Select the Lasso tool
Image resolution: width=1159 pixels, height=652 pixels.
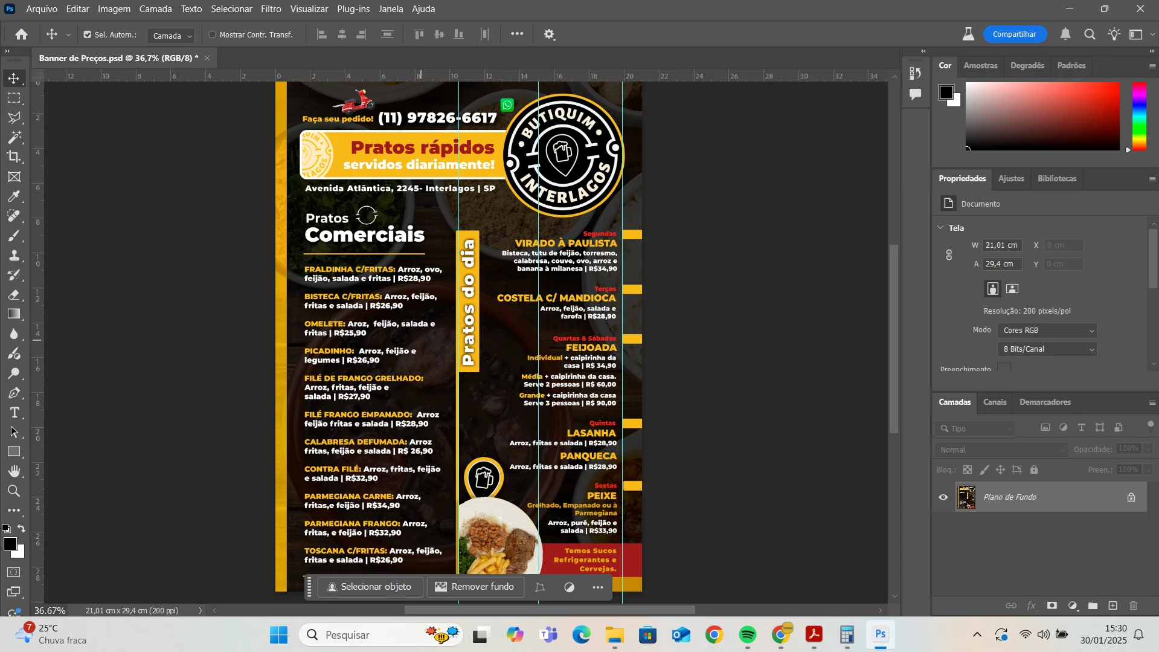click(14, 117)
